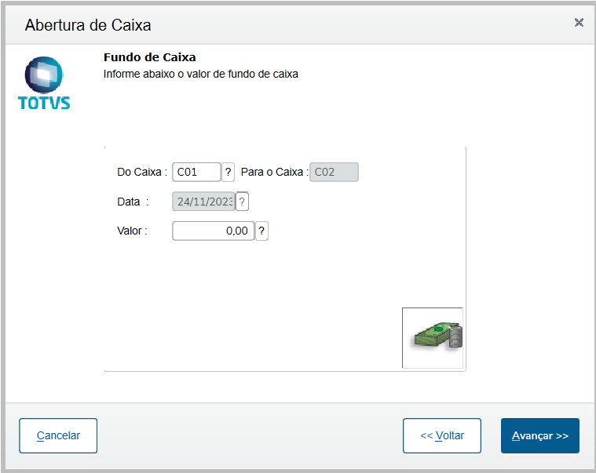Open lookup next to Do Caixa field

pyautogui.click(x=229, y=172)
